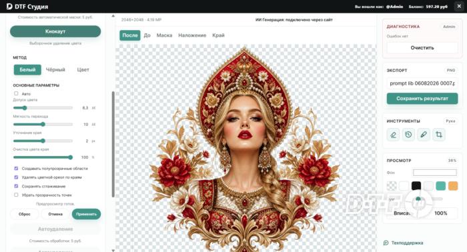Select the Цвет method

tap(83, 69)
